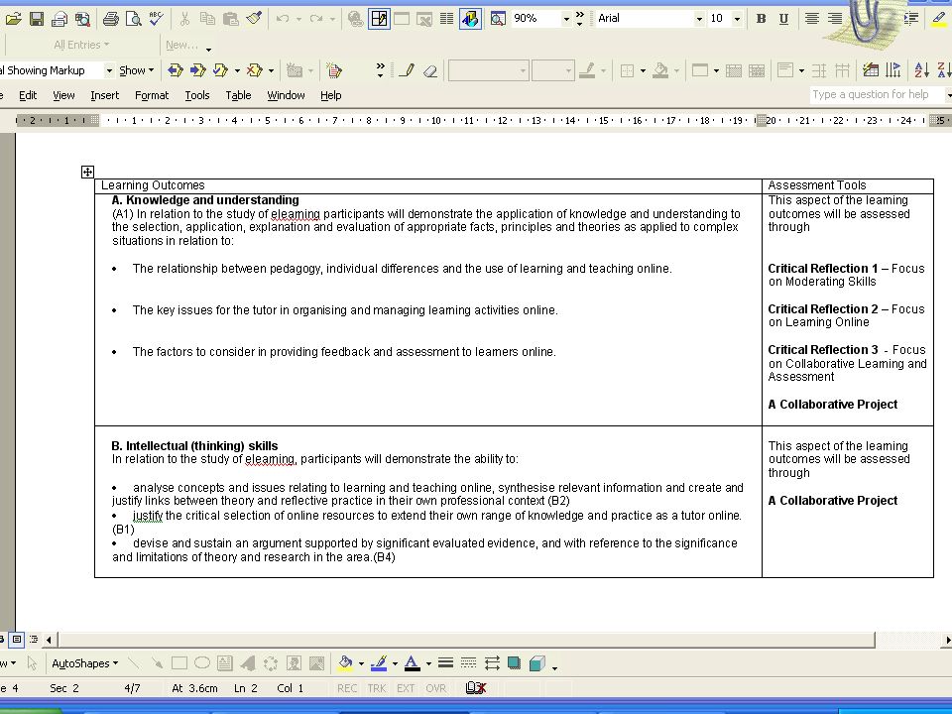Open the Format menu

(x=151, y=95)
